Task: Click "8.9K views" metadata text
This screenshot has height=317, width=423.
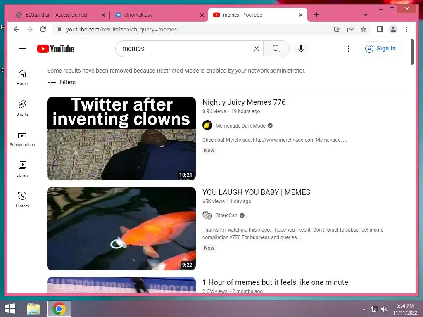Action: tap(214, 111)
